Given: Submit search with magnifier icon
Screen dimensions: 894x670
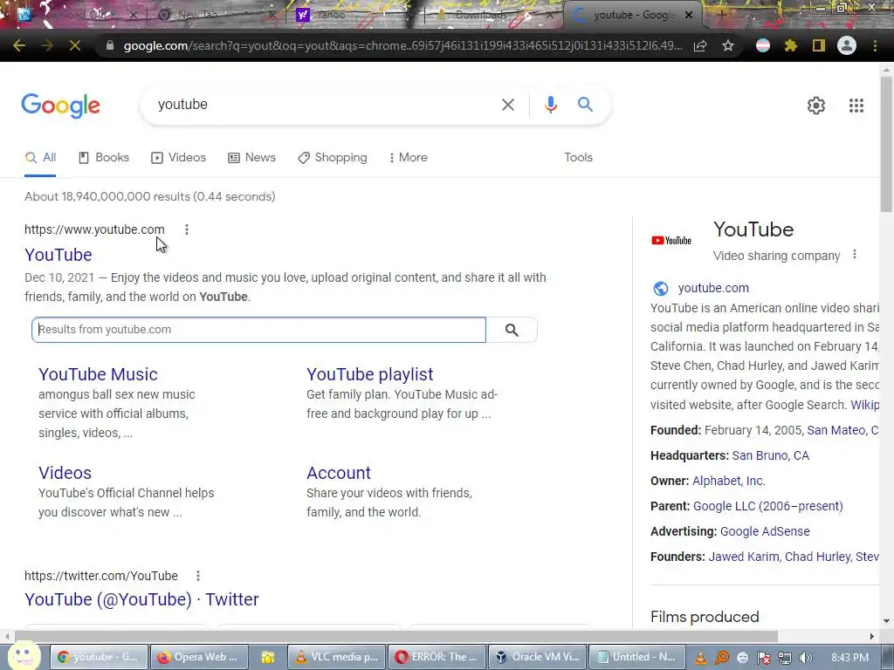Looking at the screenshot, I should click(x=585, y=105).
